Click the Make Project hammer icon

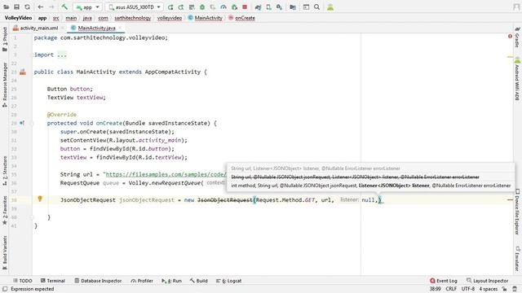(64, 7)
